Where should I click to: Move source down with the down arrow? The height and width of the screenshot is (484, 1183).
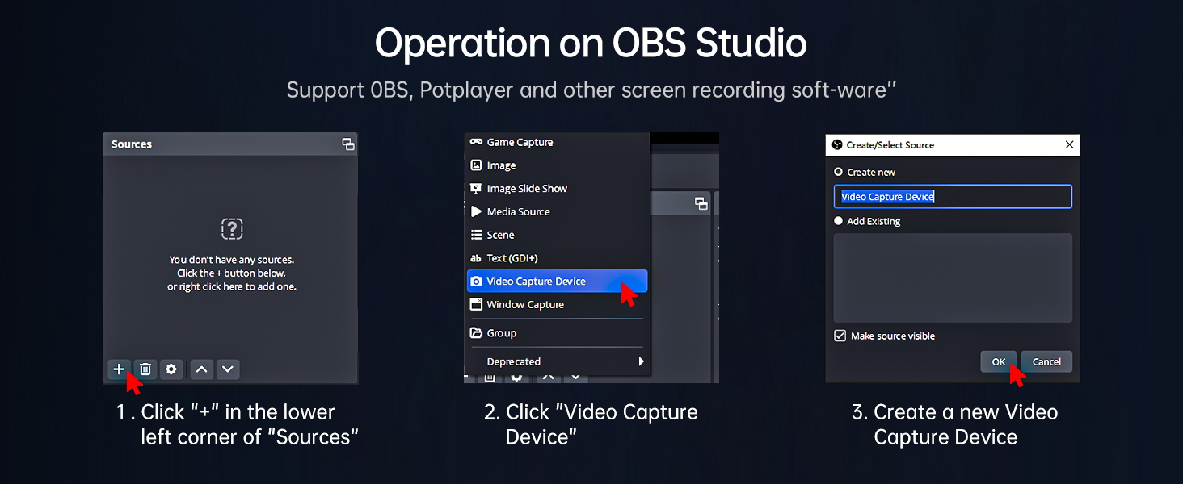[228, 369]
